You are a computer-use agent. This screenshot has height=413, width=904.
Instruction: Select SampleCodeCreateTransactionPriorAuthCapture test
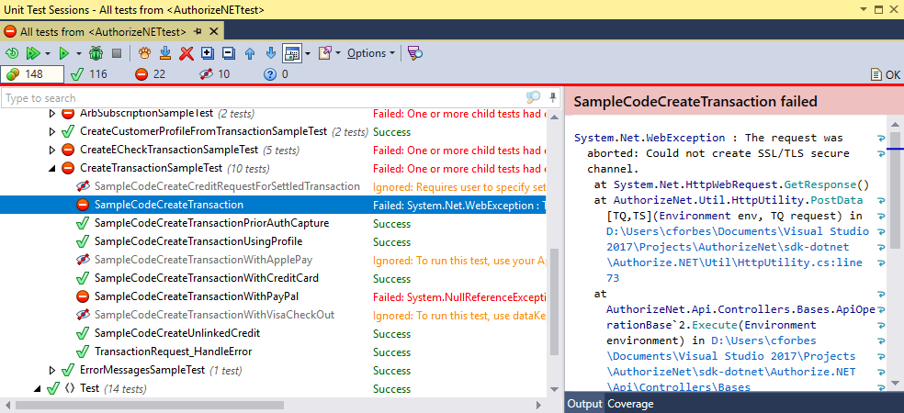click(211, 223)
